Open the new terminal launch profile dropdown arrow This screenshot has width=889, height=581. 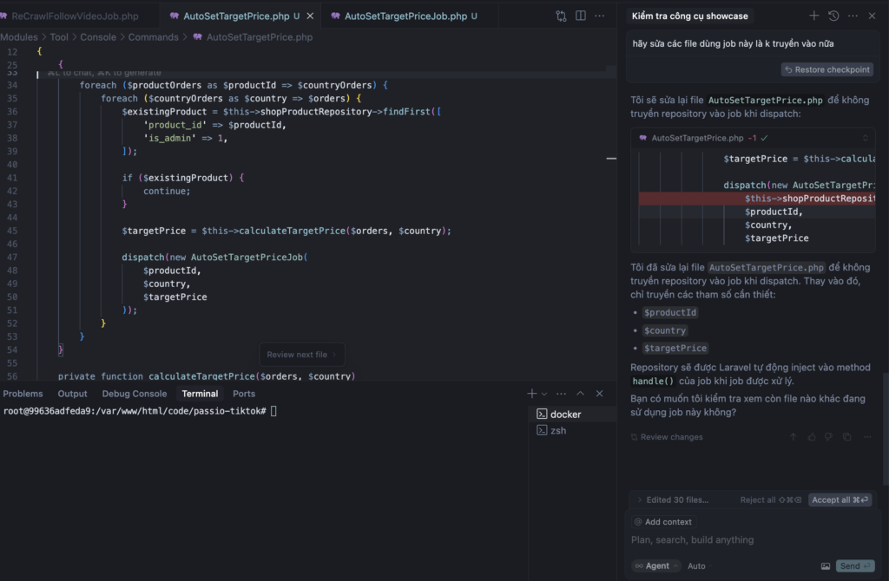pos(544,394)
